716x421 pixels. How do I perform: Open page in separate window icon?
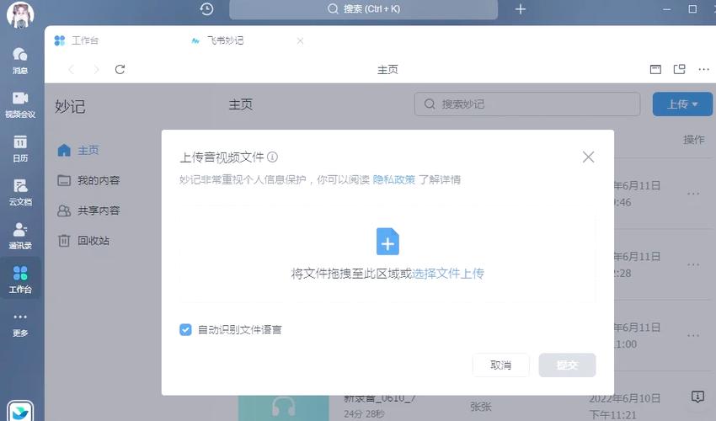pos(680,69)
